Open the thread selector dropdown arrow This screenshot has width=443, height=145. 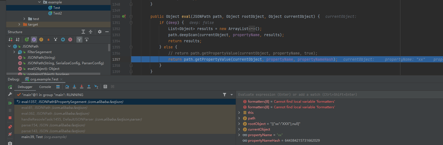coord(232,95)
